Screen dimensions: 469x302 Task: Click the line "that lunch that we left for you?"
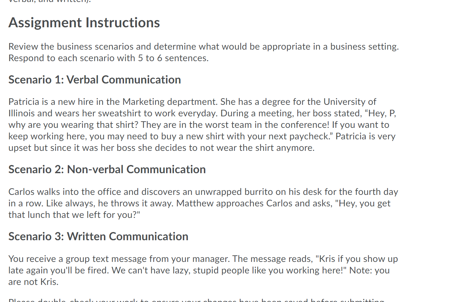74,215
